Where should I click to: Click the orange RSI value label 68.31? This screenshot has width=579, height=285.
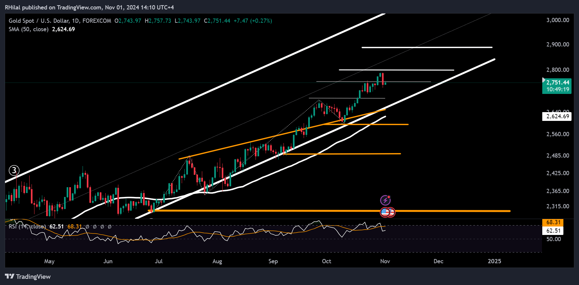pos(553,222)
